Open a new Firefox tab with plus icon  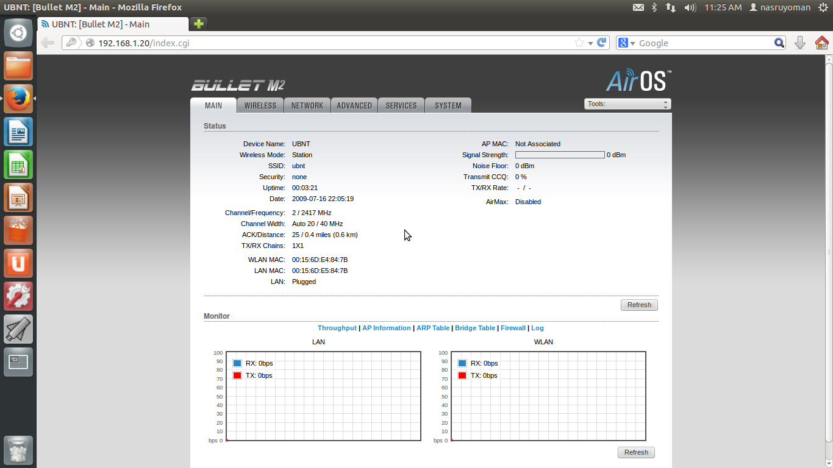tap(199, 24)
